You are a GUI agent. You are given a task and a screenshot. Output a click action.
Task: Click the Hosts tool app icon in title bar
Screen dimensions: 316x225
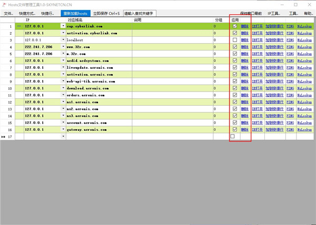point(4,5)
